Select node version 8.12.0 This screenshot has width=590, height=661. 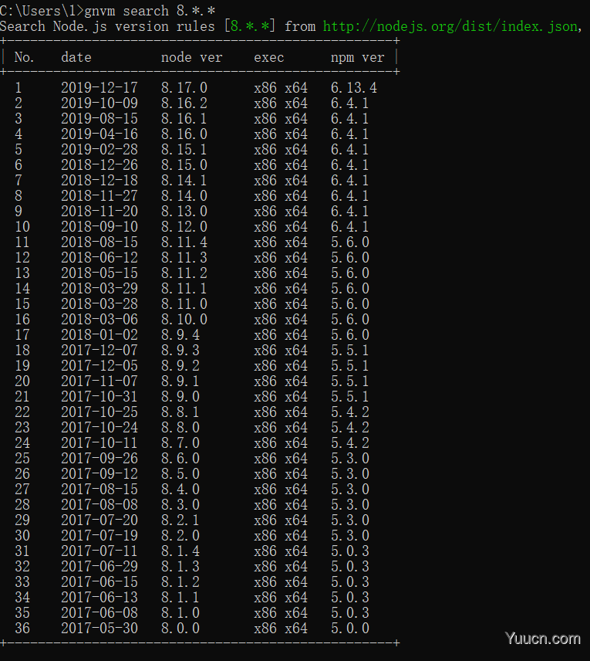tap(184, 227)
